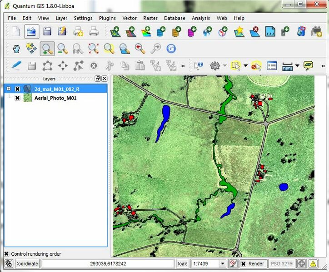The height and width of the screenshot is (272, 329).
Task: Click the EPSG:32760 CRS status button
Action: [x=283, y=264]
